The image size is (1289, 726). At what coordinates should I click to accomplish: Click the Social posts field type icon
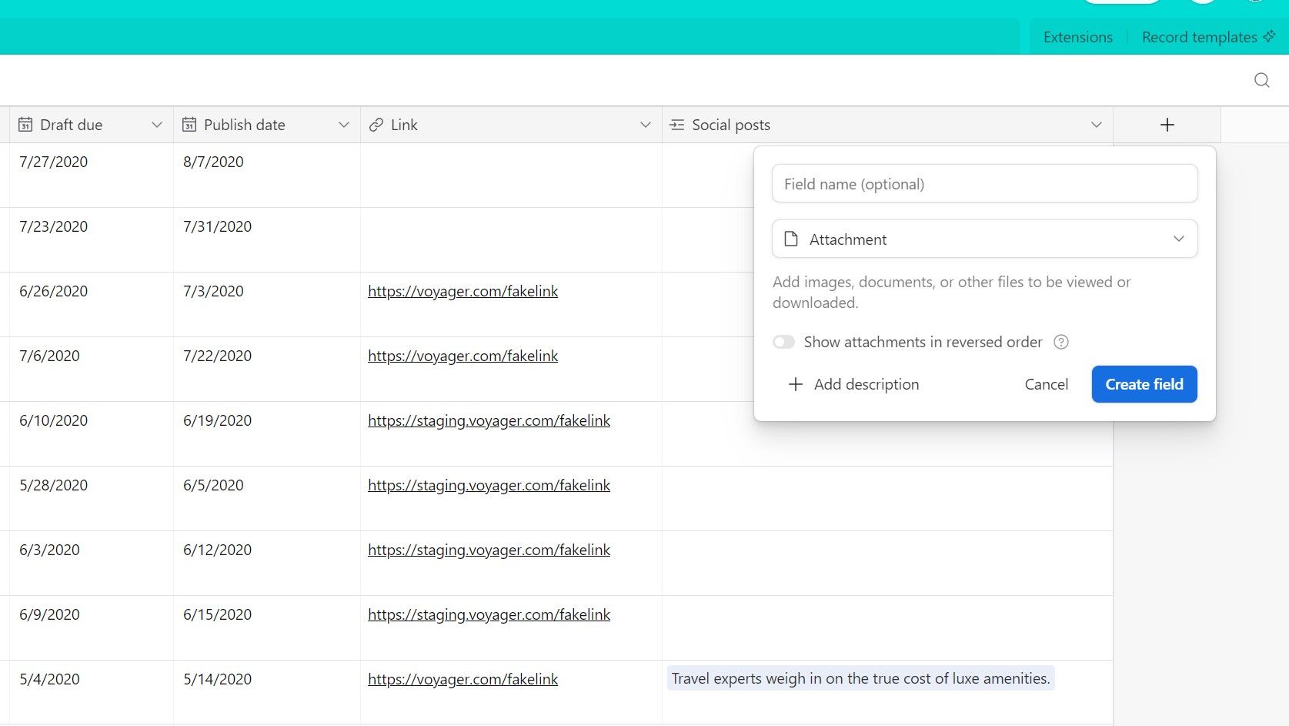pos(676,124)
